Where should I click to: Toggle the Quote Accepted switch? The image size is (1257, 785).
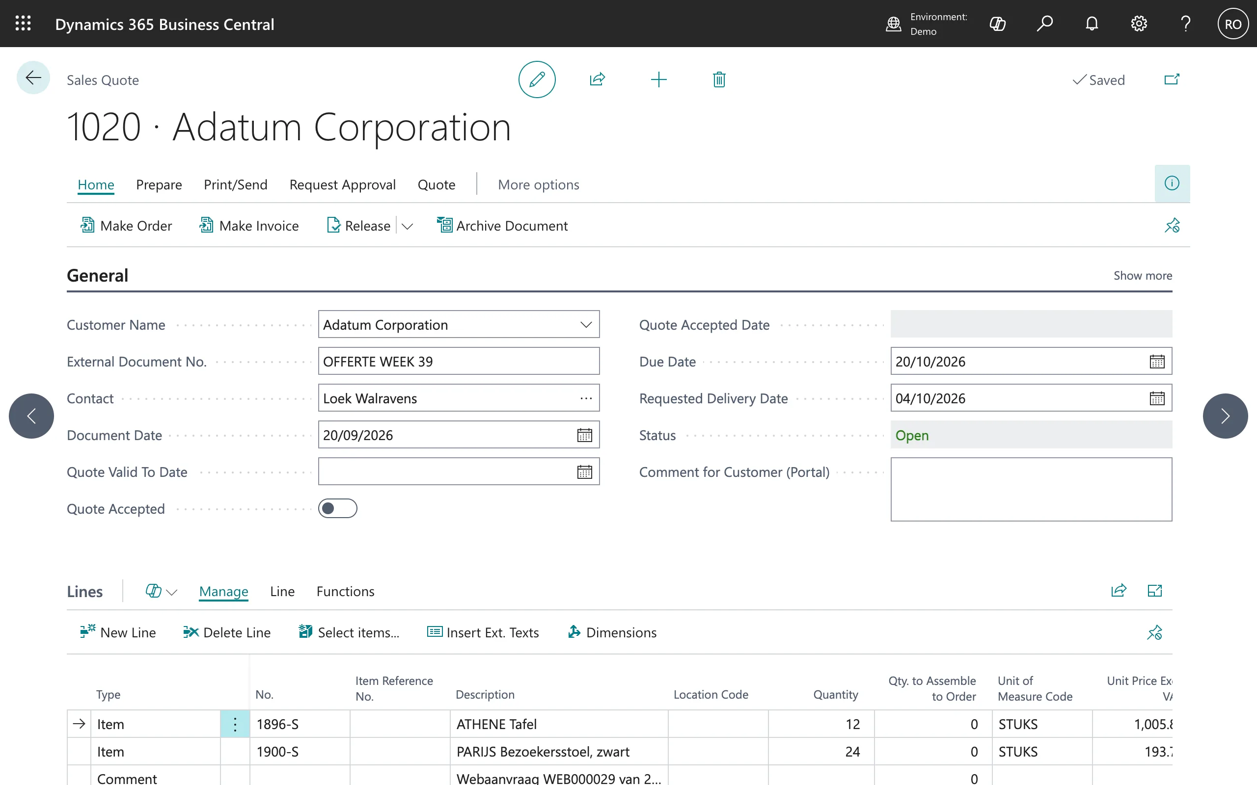(338, 509)
